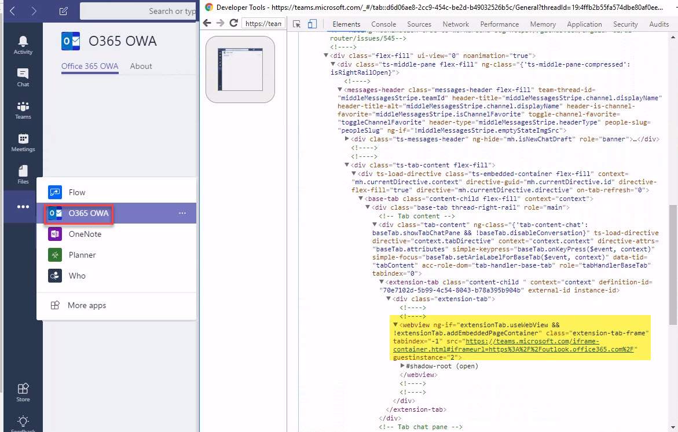This screenshot has width=678, height=432.
Task: Click DevTools browser forward arrow
Action: pyautogui.click(x=220, y=23)
